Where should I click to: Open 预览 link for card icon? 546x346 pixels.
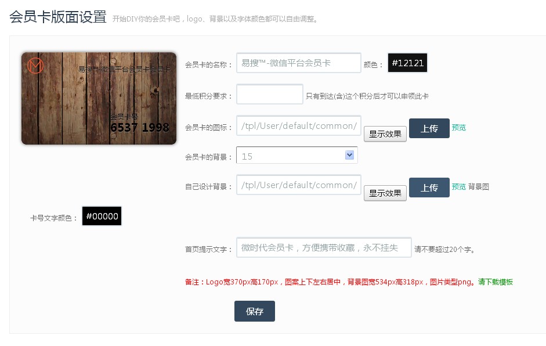[458, 128]
